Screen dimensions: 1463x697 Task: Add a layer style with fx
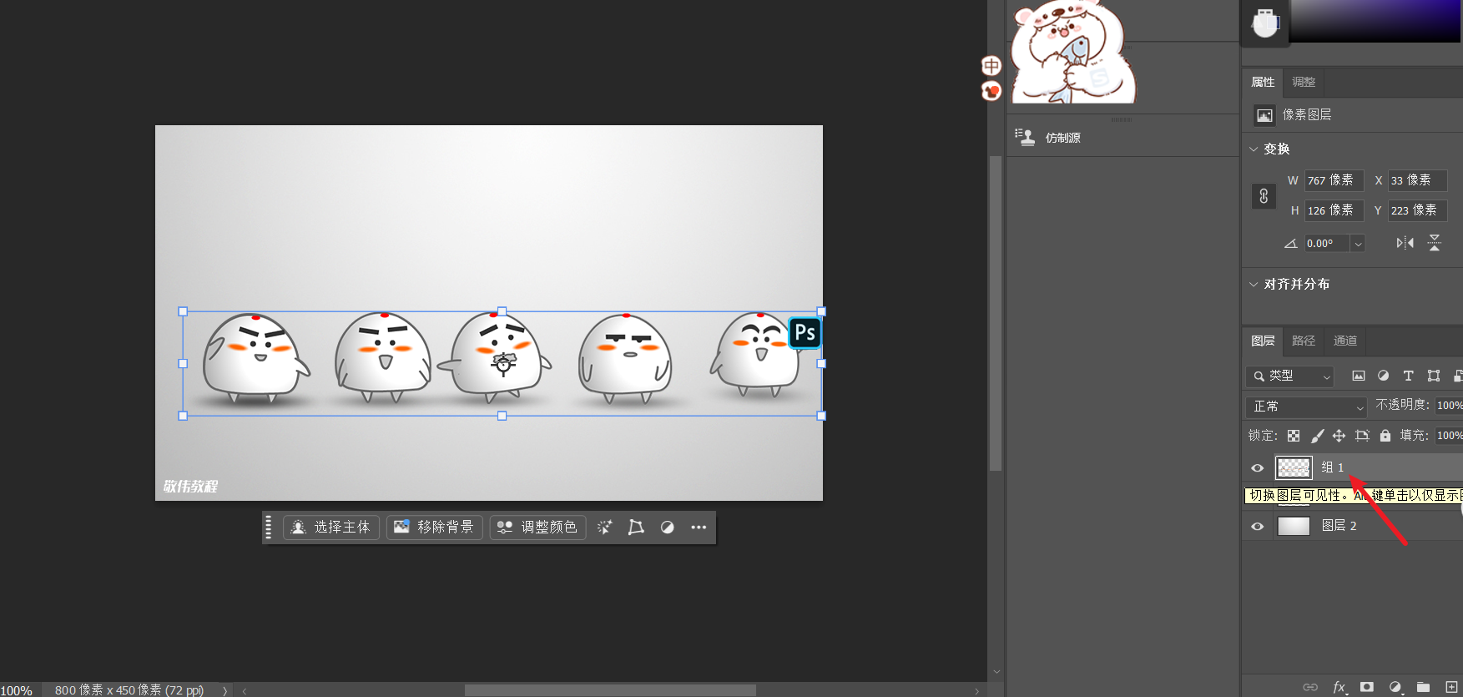(1339, 687)
